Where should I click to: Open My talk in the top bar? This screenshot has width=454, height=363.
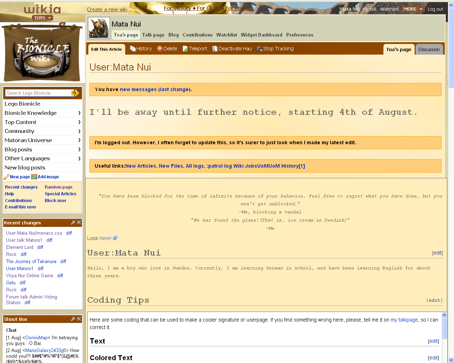pos(370,9)
